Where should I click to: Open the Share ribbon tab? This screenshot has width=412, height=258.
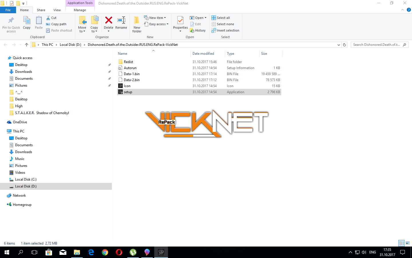[x=41, y=10]
